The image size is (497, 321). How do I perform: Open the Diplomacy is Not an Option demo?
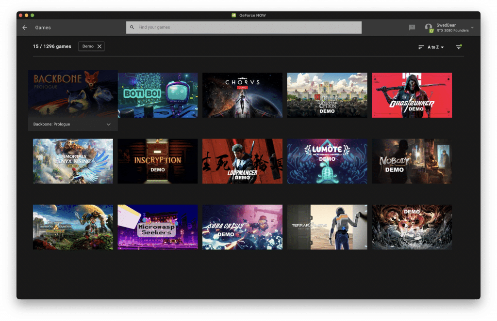pyautogui.click(x=327, y=95)
